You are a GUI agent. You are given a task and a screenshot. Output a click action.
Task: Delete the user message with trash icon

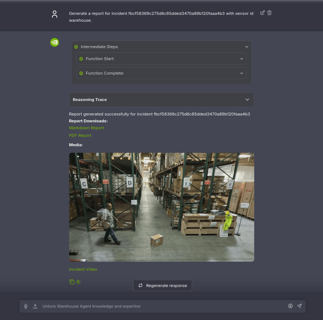click(269, 13)
